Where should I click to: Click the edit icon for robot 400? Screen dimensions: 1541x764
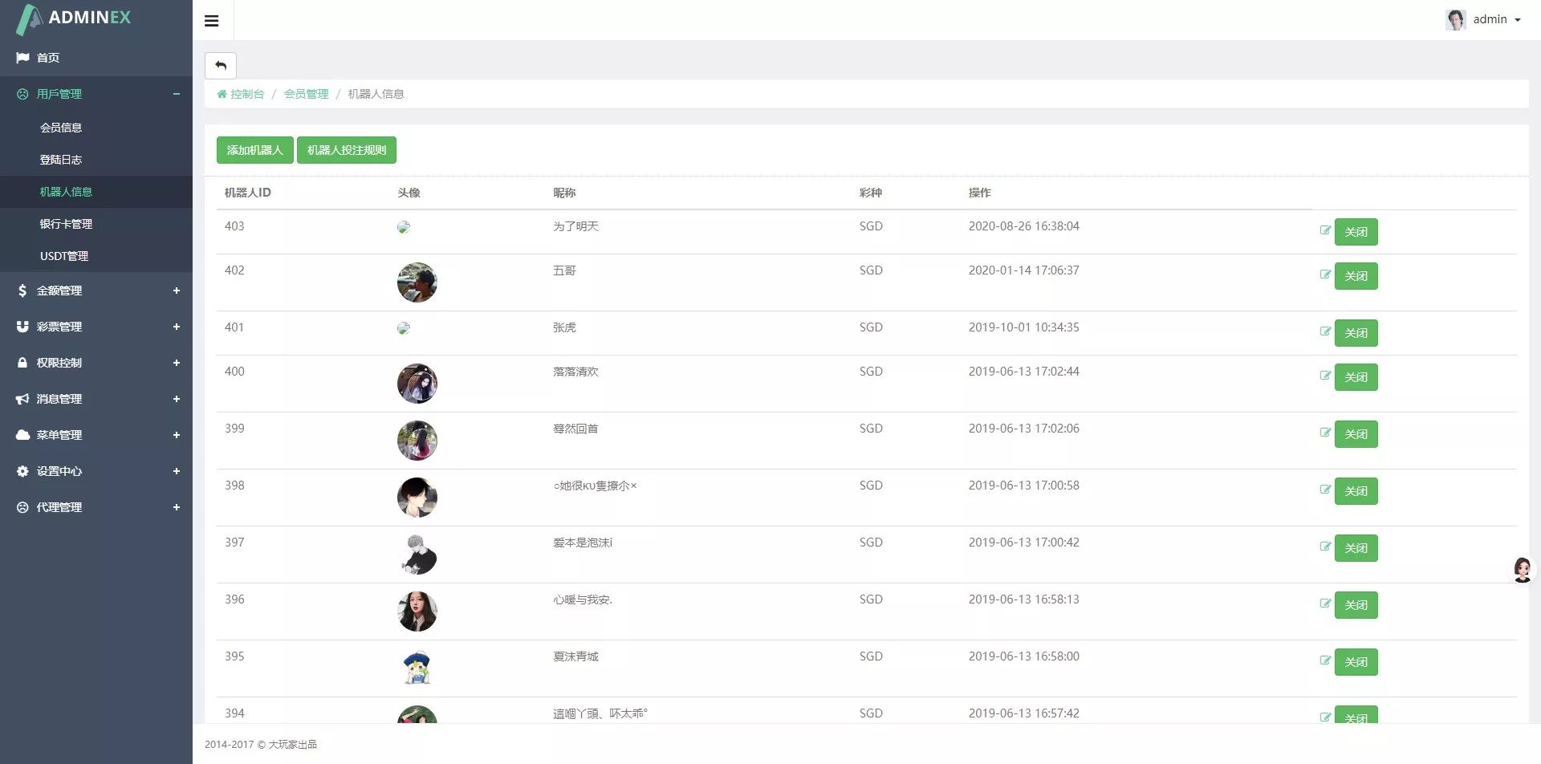pyautogui.click(x=1325, y=376)
